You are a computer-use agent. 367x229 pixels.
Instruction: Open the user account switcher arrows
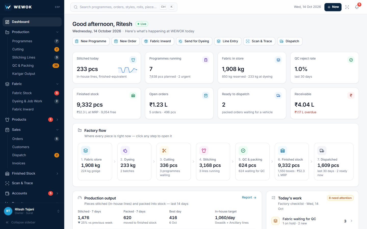pyautogui.click(x=58, y=211)
